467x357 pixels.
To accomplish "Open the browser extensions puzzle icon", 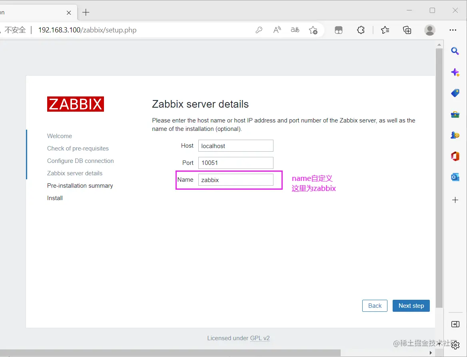I will (x=361, y=30).
